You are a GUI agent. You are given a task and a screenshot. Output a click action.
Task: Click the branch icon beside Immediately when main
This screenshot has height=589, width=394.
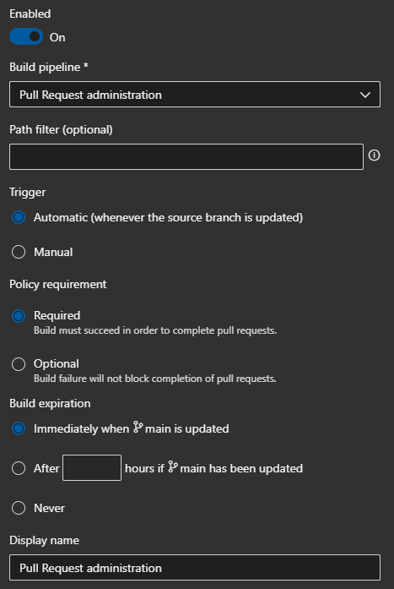[x=138, y=428]
